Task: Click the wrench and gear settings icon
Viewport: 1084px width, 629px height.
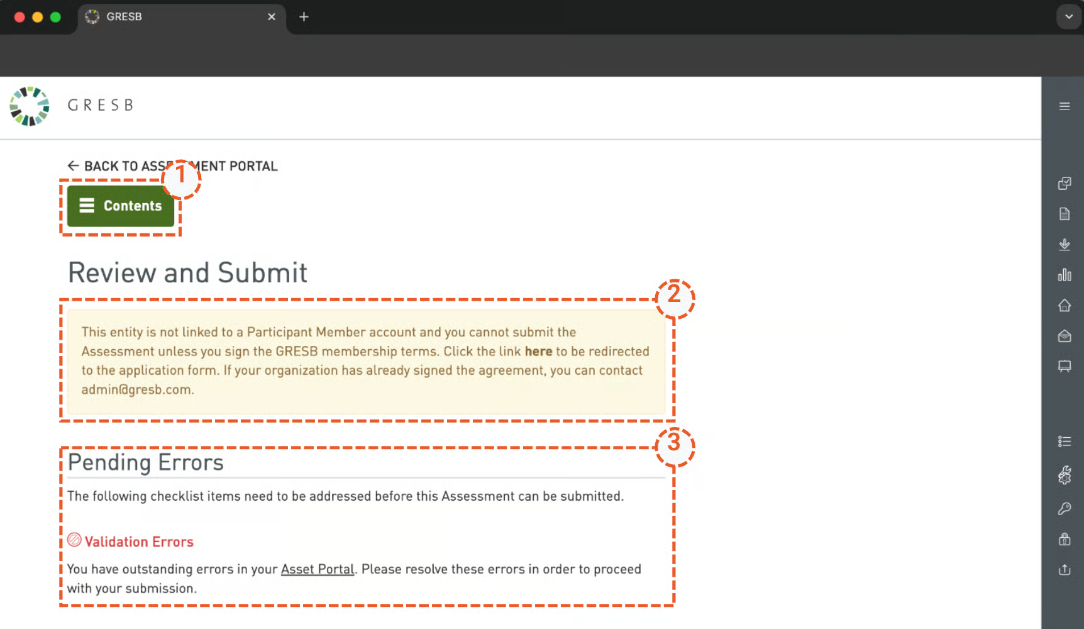Action: pyautogui.click(x=1064, y=475)
